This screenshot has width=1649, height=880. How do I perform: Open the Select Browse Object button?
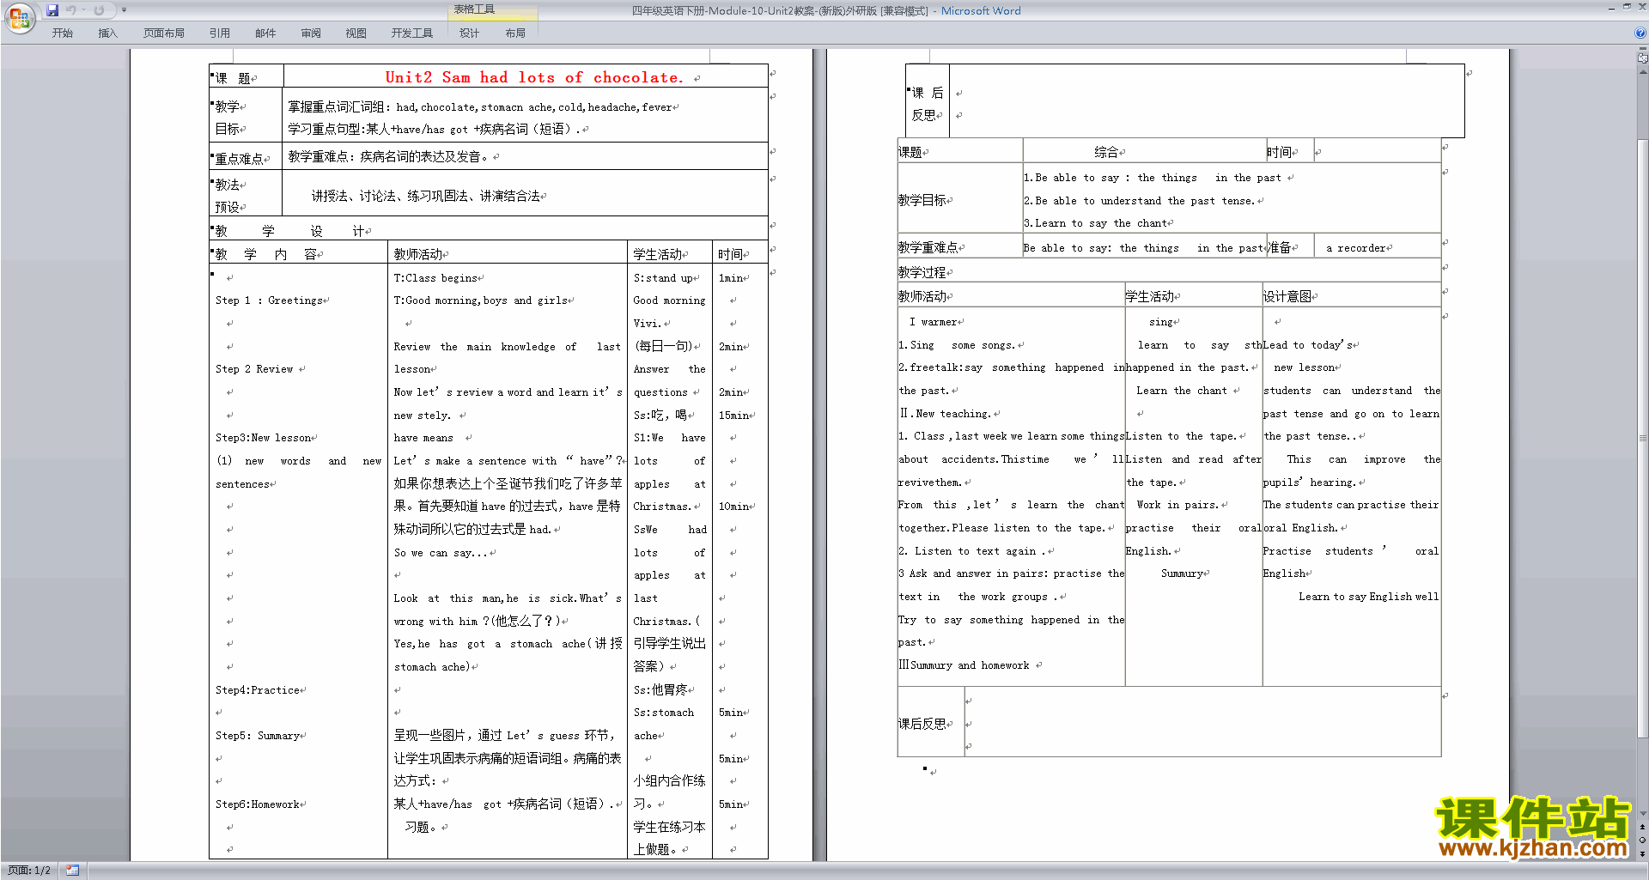pos(1642,840)
